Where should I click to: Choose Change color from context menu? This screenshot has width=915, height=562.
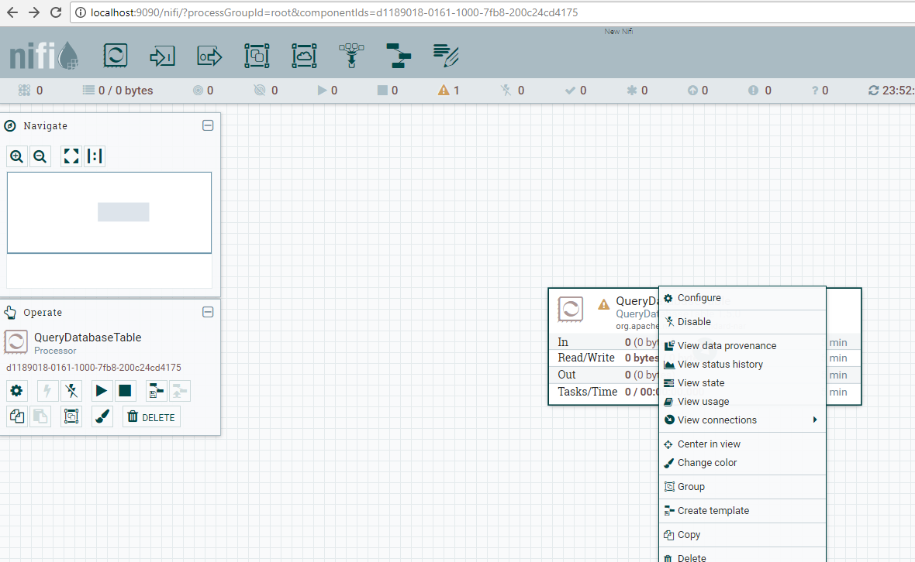click(742, 462)
